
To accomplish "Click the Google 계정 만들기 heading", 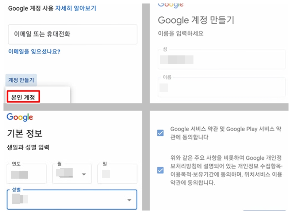I will (x=196, y=20).
